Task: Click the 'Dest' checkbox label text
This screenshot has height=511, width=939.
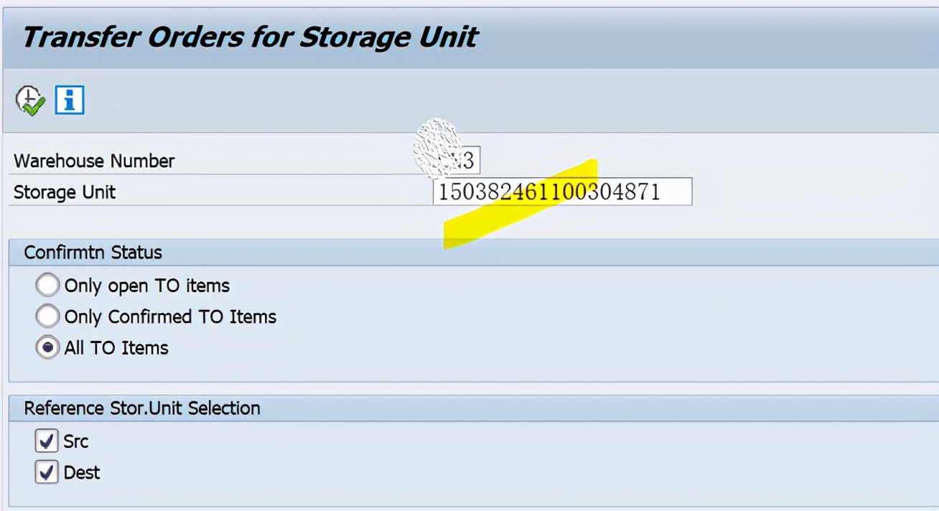Action: (x=82, y=472)
